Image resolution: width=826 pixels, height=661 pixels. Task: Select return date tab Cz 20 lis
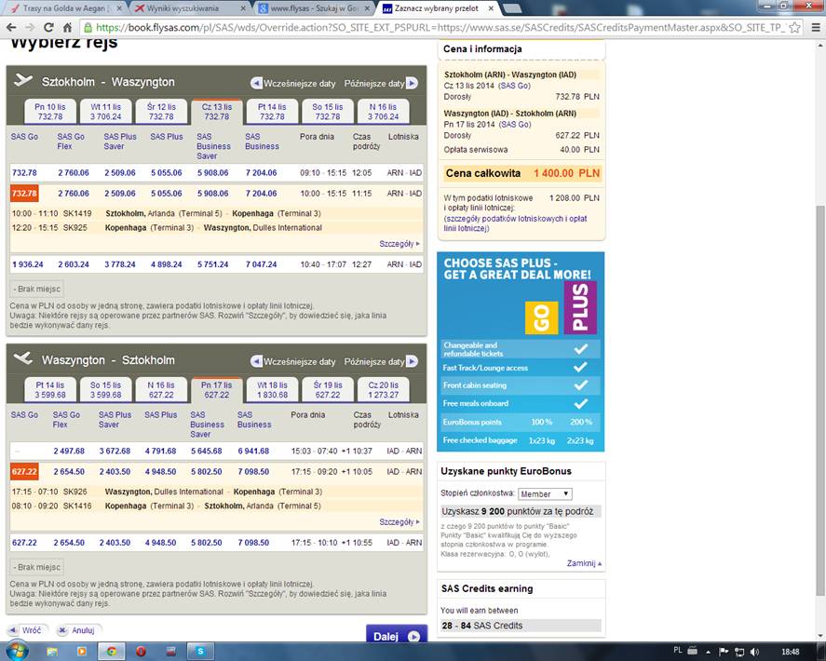point(384,390)
